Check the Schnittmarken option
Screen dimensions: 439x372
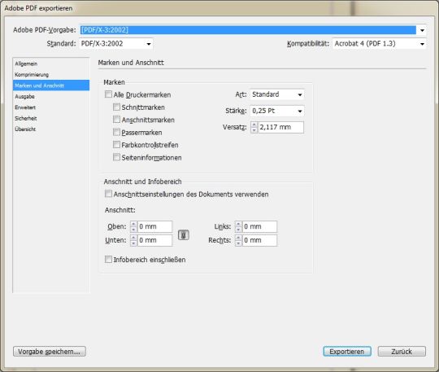[116, 107]
